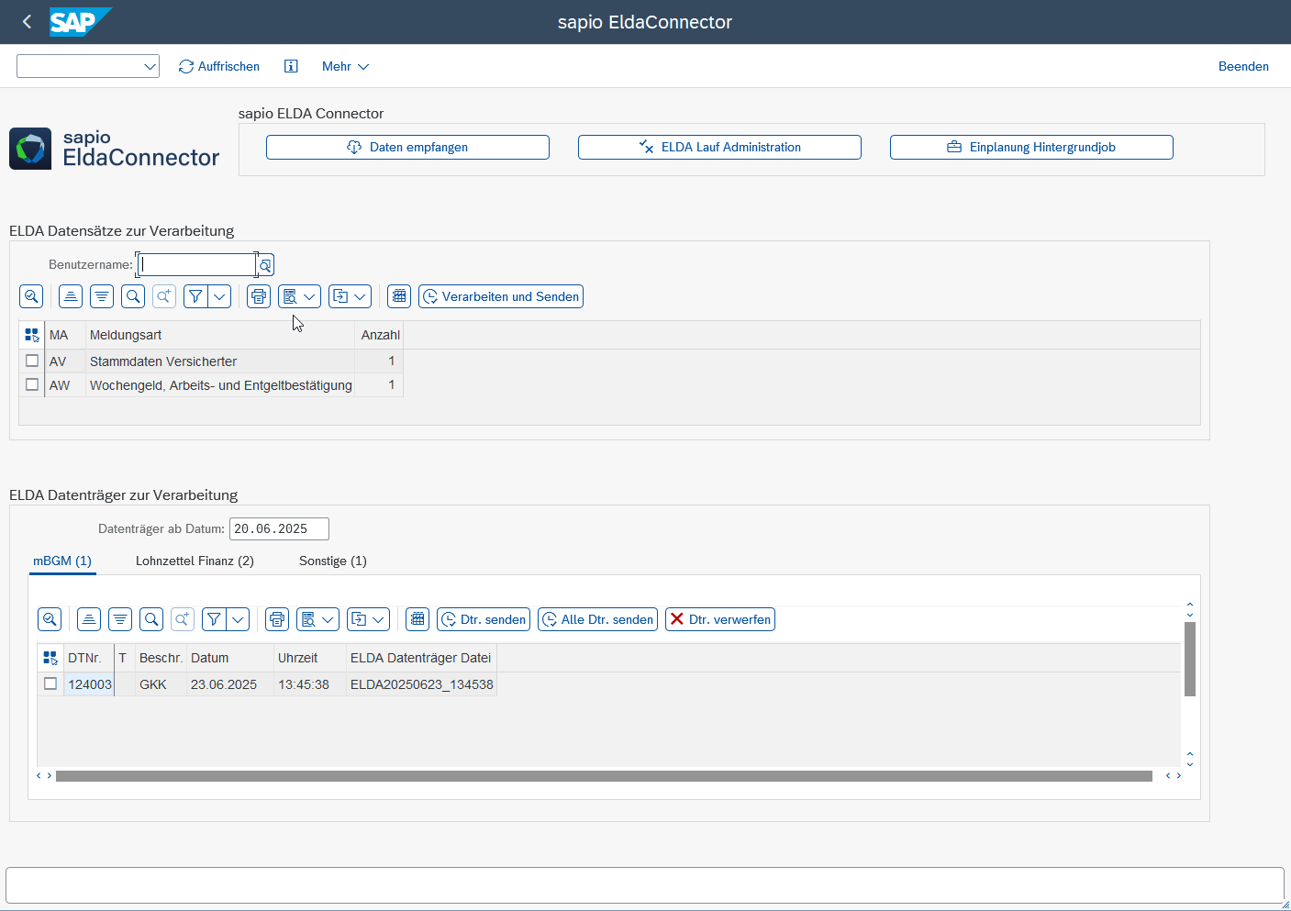The image size is (1291, 911).
Task: Tick checkbox for Datenträger 124003
Action: pyautogui.click(x=50, y=683)
